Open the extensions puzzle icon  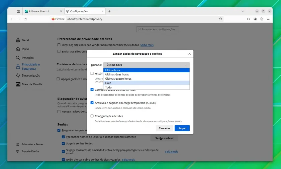pyautogui.click(x=262, y=19)
